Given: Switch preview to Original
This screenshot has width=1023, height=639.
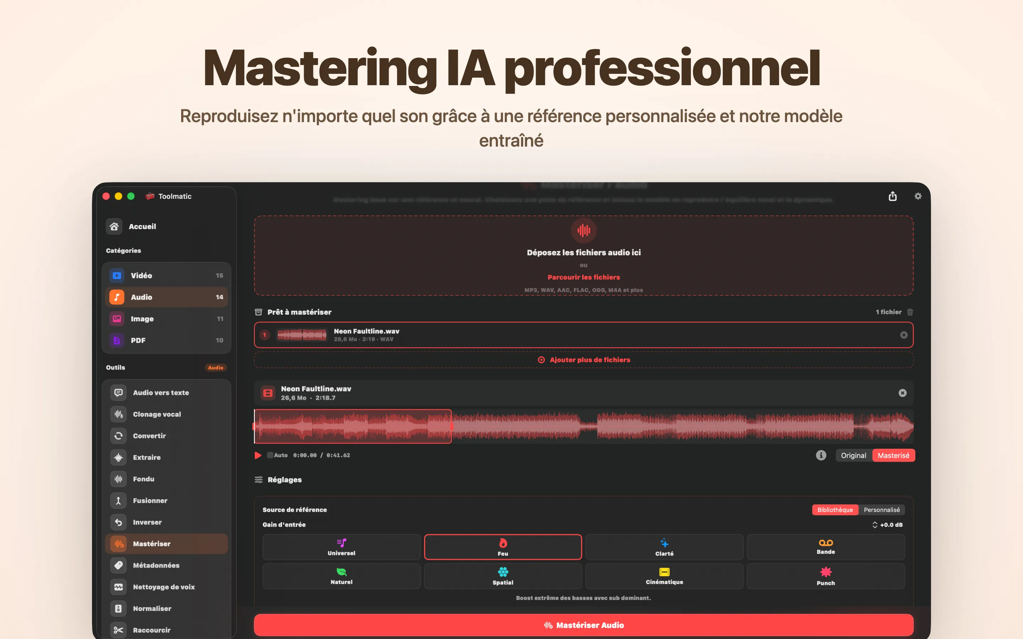Looking at the screenshot, I should pos(854,455).
